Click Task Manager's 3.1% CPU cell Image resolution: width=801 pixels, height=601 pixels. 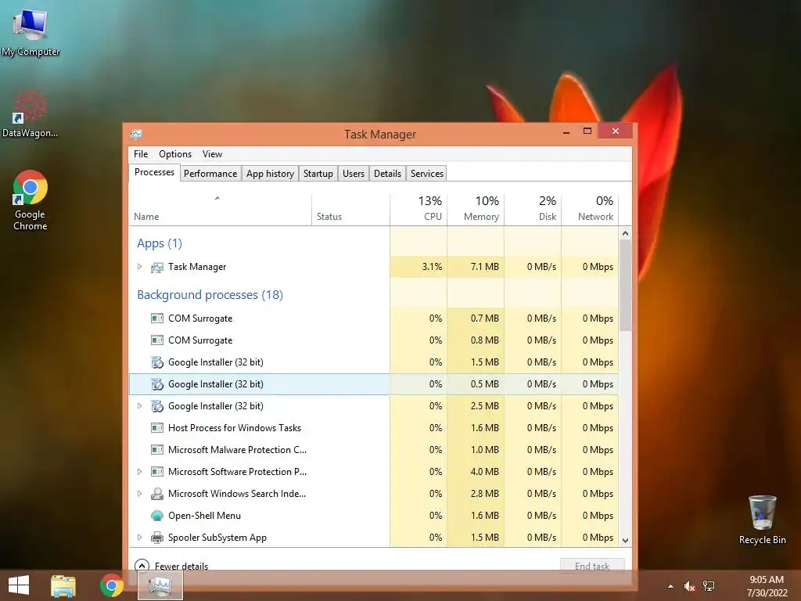(418, 267)
